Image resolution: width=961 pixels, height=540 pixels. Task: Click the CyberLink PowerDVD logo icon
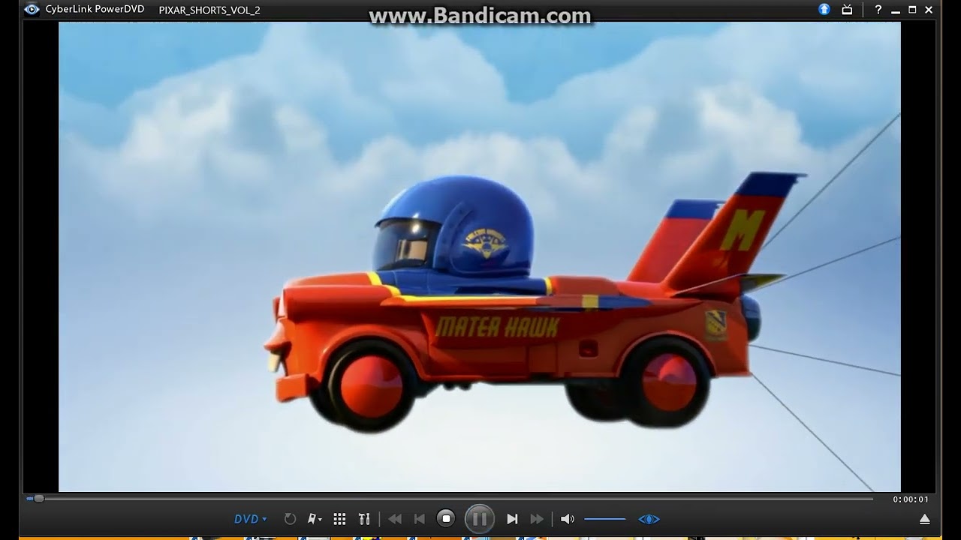point(32,10)
